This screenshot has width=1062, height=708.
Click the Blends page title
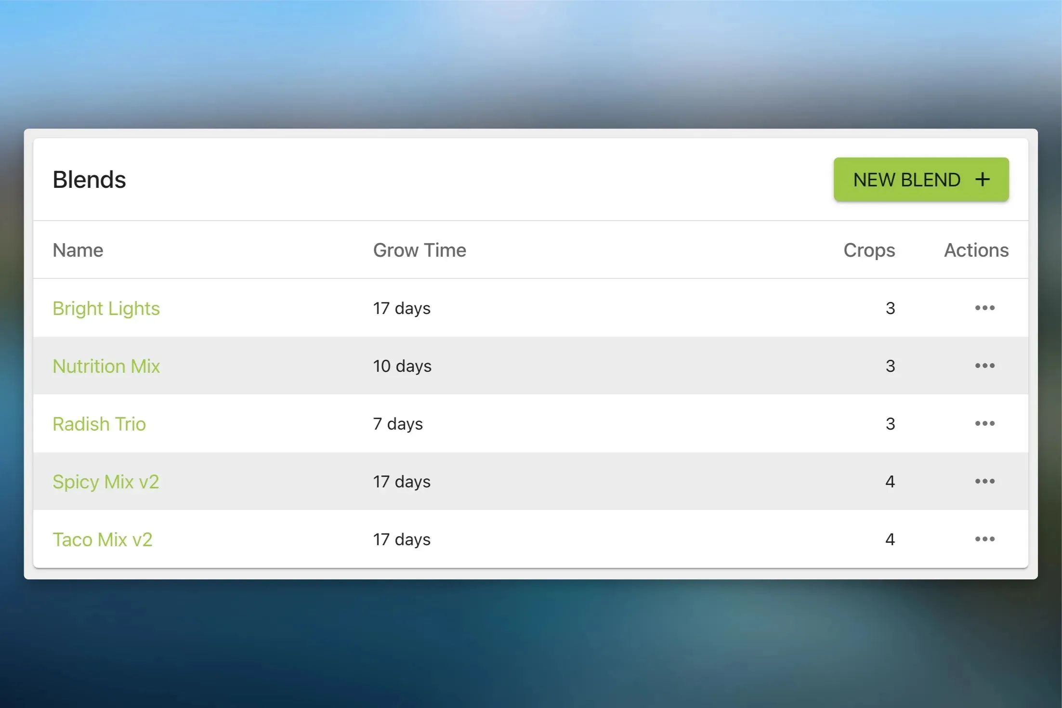(89, 179)
